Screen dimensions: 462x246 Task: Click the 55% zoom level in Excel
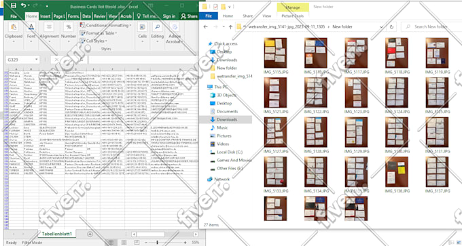196,243
